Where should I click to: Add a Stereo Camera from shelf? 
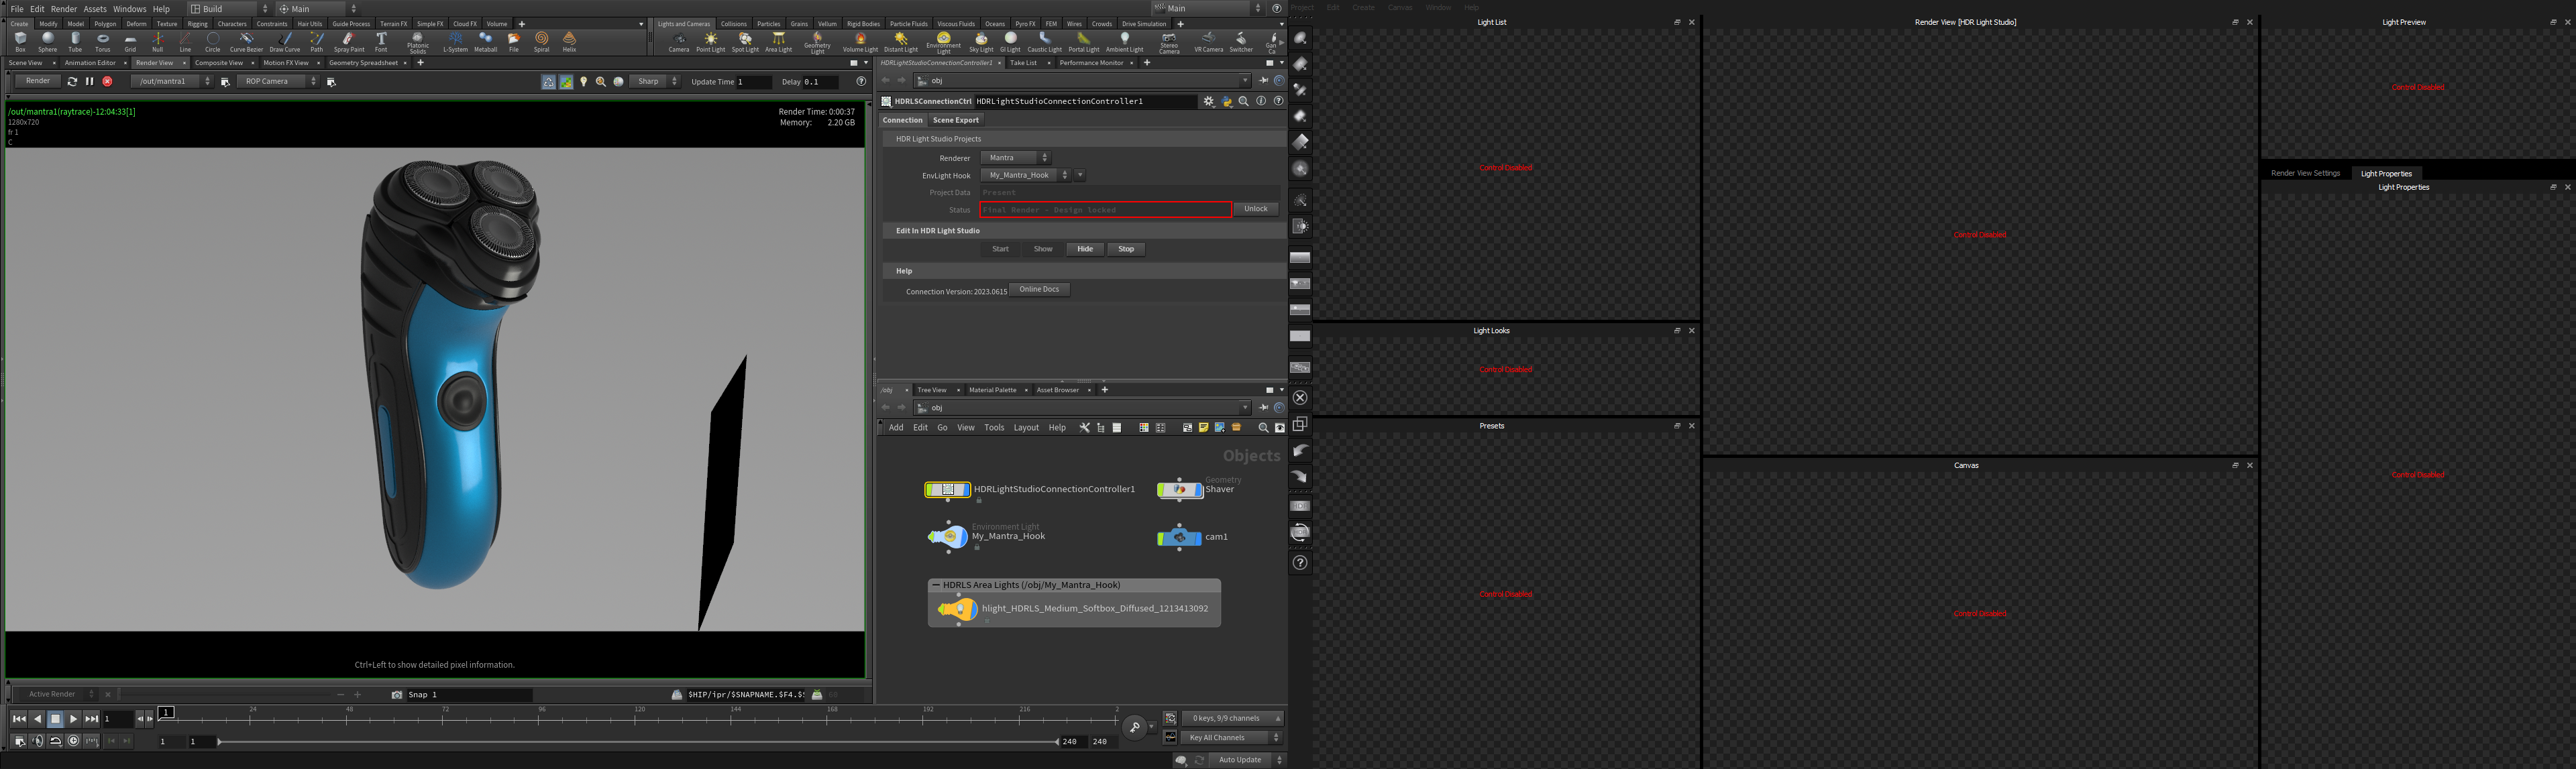(1169, 42)
